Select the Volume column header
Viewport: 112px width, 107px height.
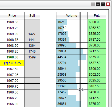click(72, 16)
